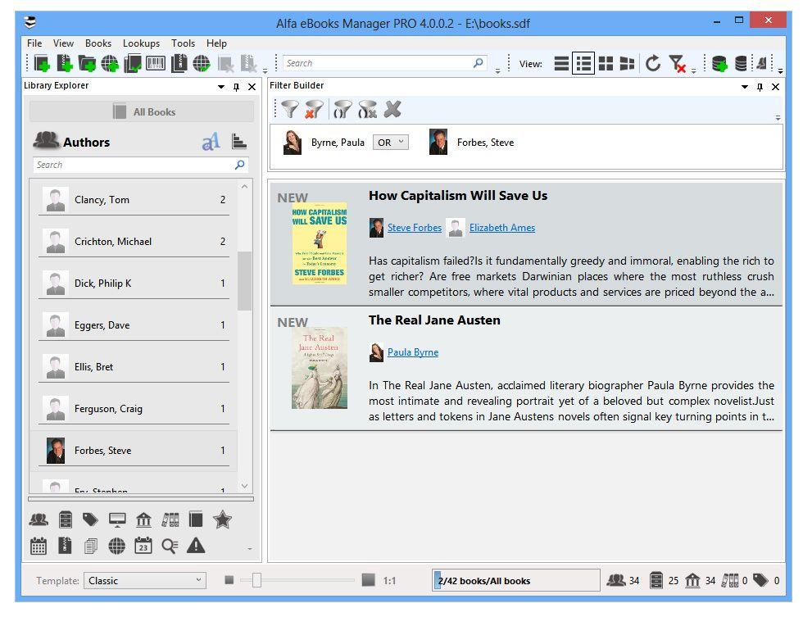803x617 pixels.
Task: Switch to plain list view icon
Action: click(561, 63)
